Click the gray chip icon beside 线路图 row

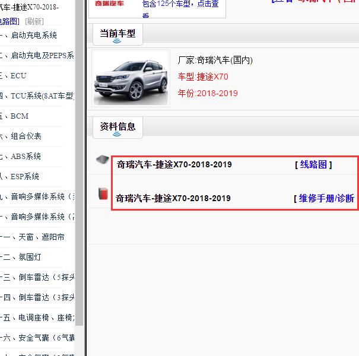[103, 160]
